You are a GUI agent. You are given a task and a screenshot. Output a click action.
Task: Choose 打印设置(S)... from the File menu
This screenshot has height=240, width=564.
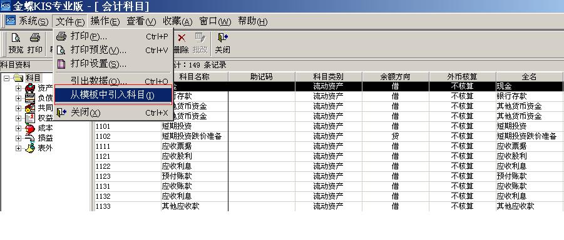(113, 64)
